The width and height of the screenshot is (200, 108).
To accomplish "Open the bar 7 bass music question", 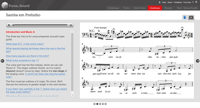I will pyautogui.click(x=36, y=90).
